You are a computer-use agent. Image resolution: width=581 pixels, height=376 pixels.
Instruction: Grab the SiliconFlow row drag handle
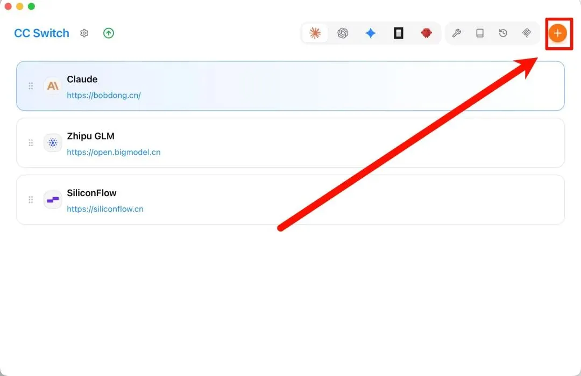(31, 200)
